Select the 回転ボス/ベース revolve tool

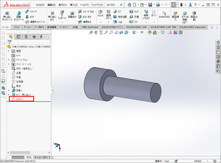tap(19, 16)
